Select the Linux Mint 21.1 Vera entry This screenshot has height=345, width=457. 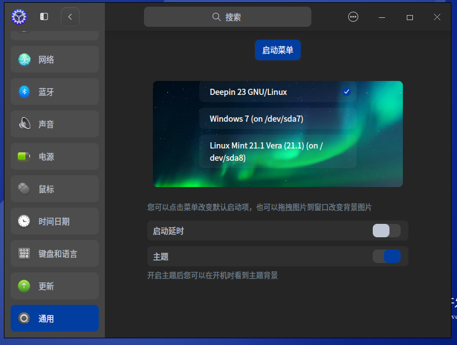click(x=277, y=151)
